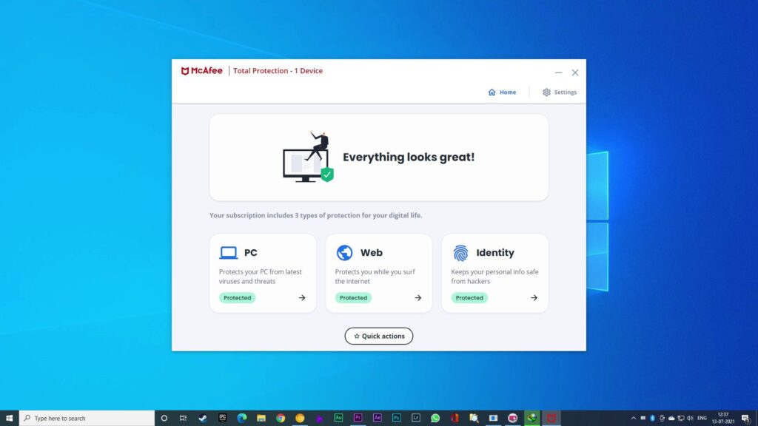This screenshot has height=426, width=758.
Task: Click the OneDrive cloud tray icon
Action: tap(671, 419)
